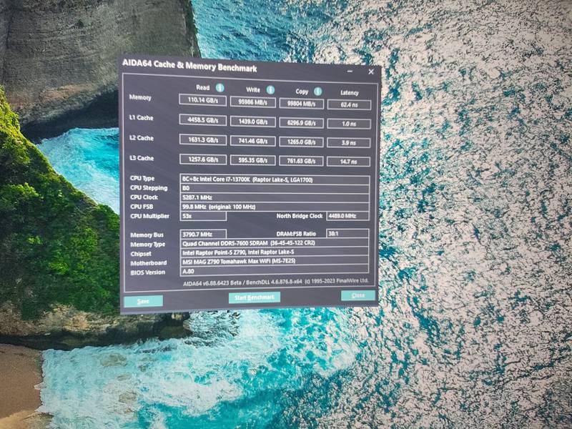
Task: Click the Write info icon
Action: click(270, 90)
